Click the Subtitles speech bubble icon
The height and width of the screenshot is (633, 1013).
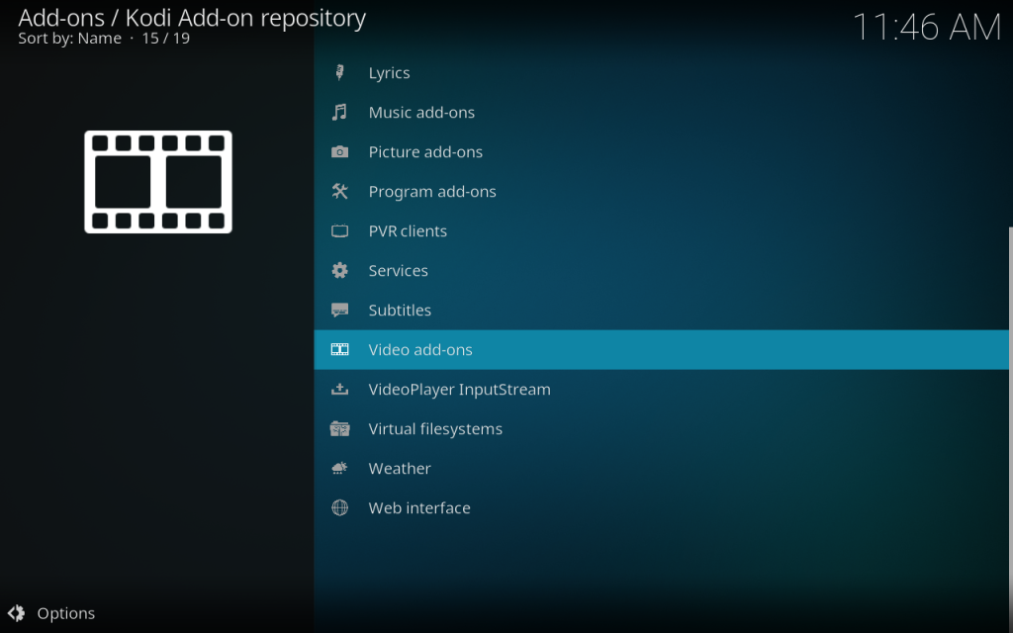click(x=339, y=311)
